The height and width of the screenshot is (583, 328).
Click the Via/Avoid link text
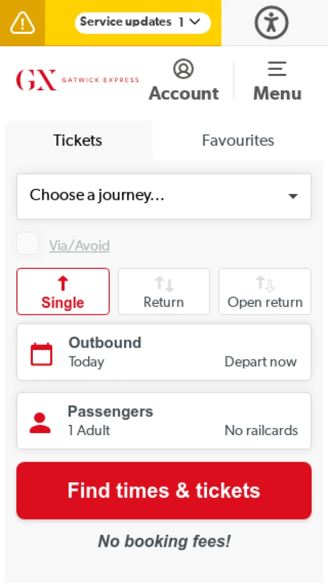(x=79, y=246)
